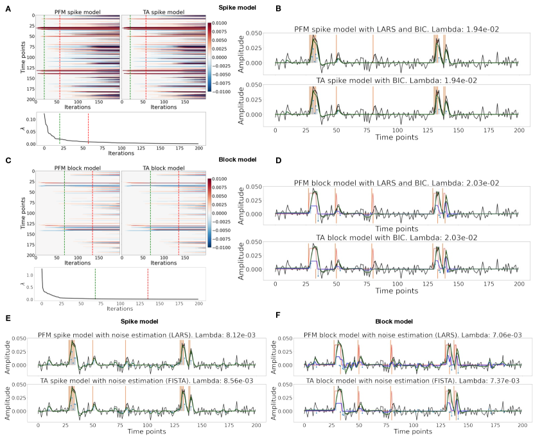
Task: Click the panel label B
Action: tap(279, 9)
